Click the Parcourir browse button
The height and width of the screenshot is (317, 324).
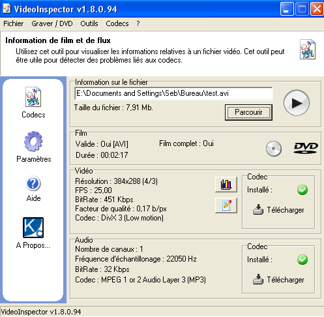(x=248, y=112)
